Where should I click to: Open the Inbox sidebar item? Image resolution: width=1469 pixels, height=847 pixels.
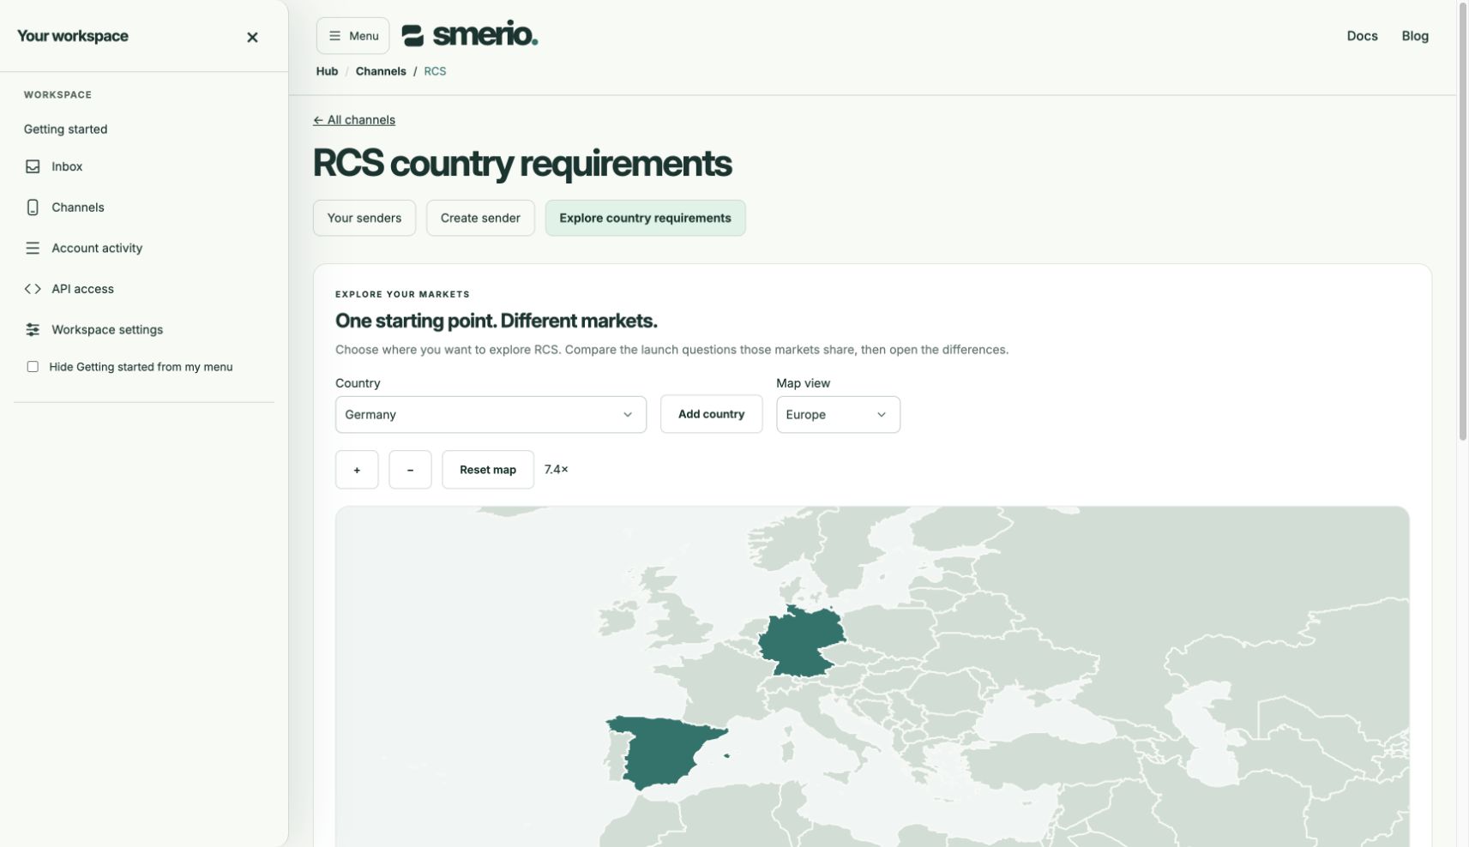click(67, 166)
